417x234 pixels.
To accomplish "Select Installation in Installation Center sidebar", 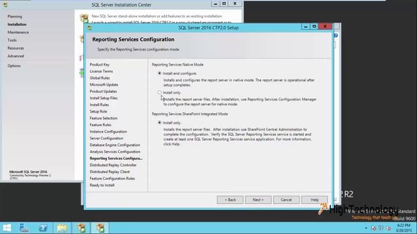I will click(x=17, y=25).
